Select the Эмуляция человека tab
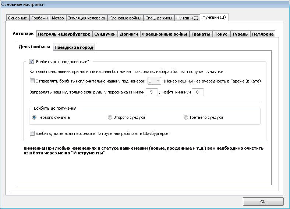Image resolution: width=290 pixels, height=209 pixels. [86, 18]
